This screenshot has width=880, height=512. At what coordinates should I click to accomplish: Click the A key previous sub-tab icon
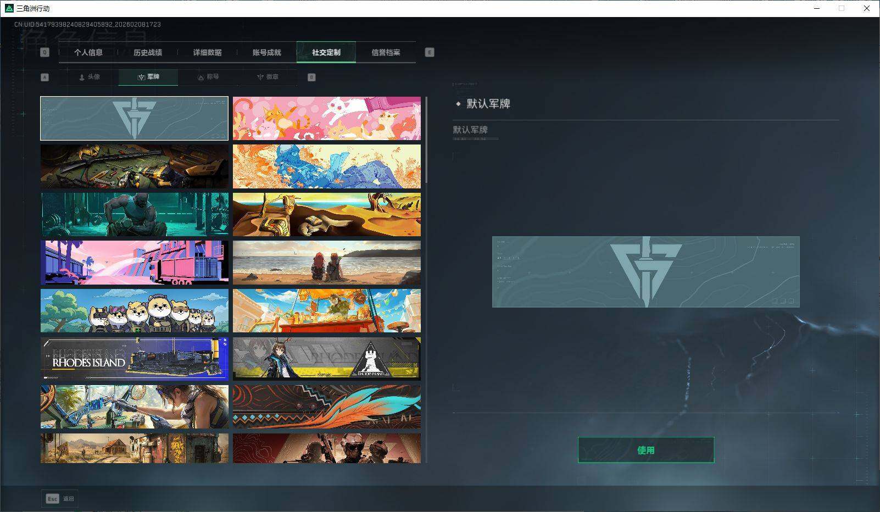tap(45, 77)
